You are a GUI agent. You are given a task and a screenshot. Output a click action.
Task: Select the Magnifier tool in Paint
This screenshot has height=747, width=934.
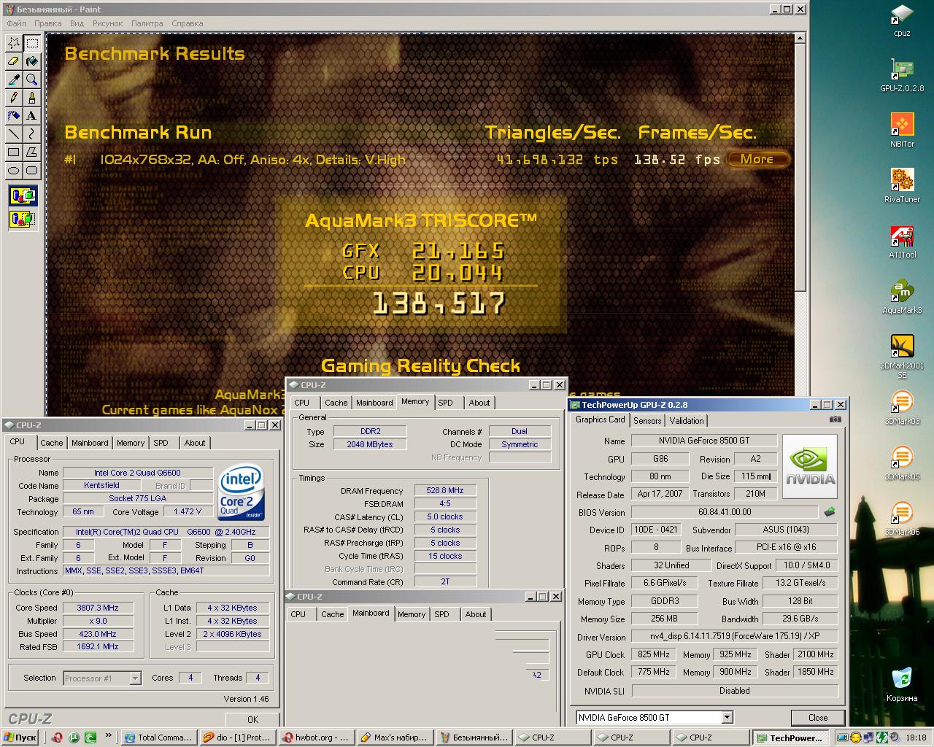(31, 80)
